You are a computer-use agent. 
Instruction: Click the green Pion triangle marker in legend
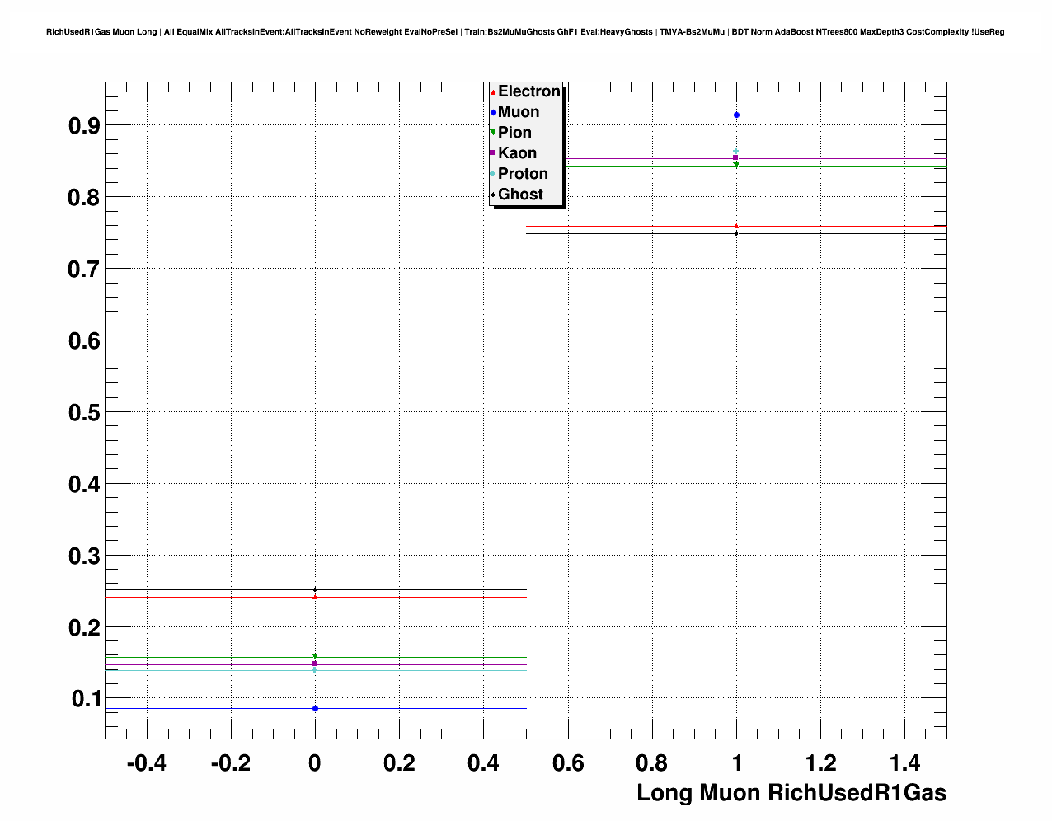click(493, 133)
